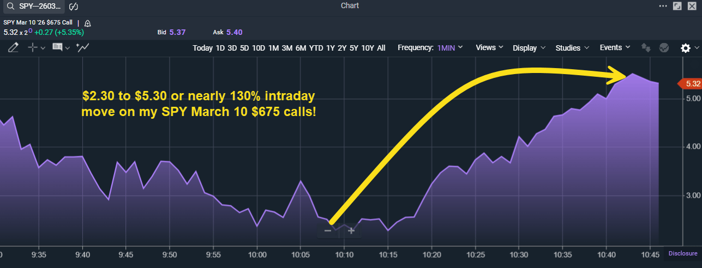Click the pop-out window icon
This screenshot has height=268, width=702.
click(678, 6)
